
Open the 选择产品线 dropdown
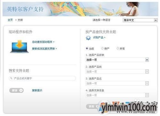click(117, 72)
